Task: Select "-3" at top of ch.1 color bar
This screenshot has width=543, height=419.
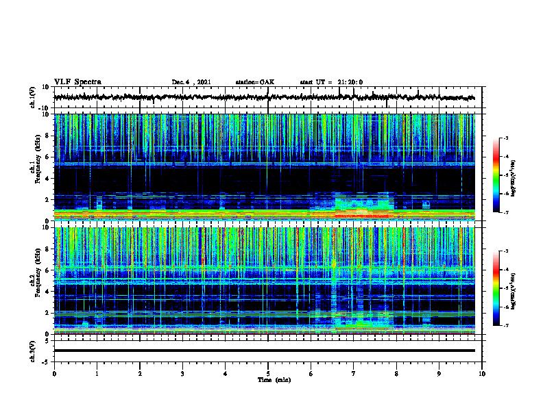Action: click(505, 138)
